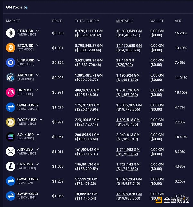Click the Litecoin token icon
Screen dimensions: 193x207
click(11, 166)
